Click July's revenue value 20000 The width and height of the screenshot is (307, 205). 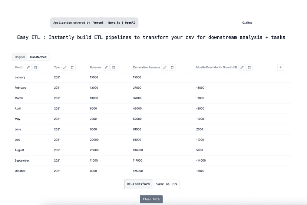point(94,140)
